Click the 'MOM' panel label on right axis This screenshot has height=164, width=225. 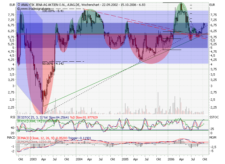(213, 138)
